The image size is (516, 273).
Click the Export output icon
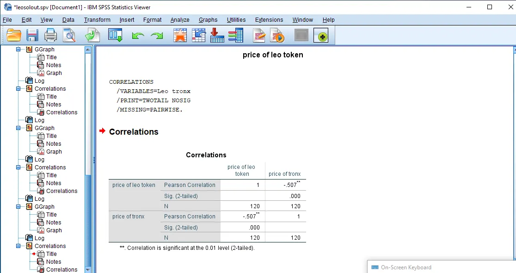coord(92,35)
